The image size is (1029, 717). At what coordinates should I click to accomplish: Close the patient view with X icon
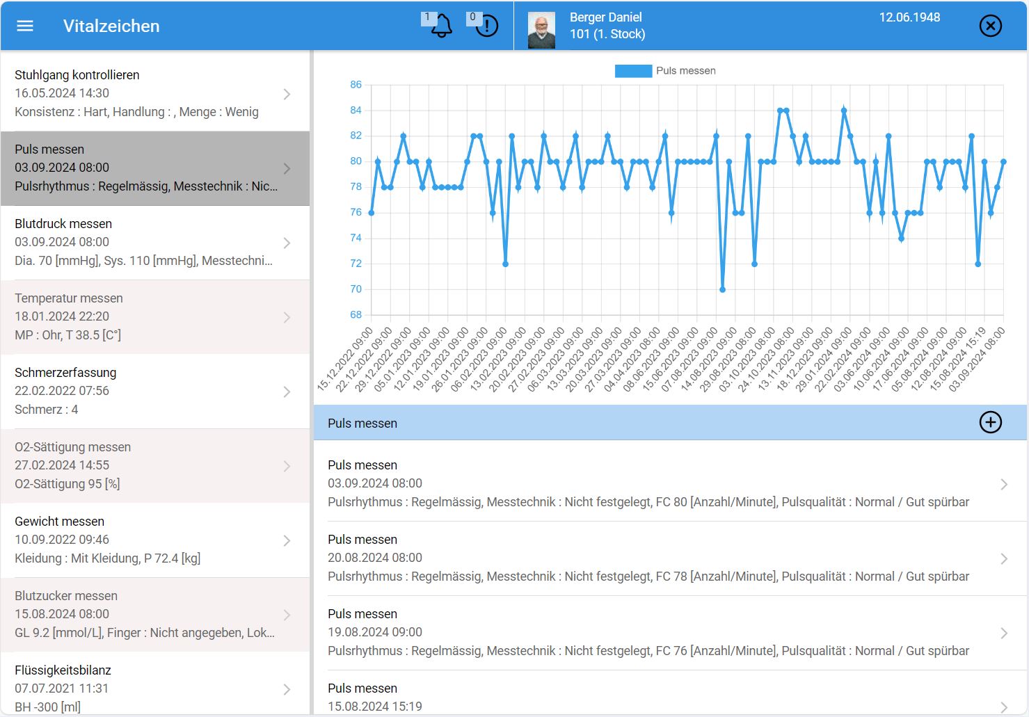pyautogui.click(x=990, y=26)
